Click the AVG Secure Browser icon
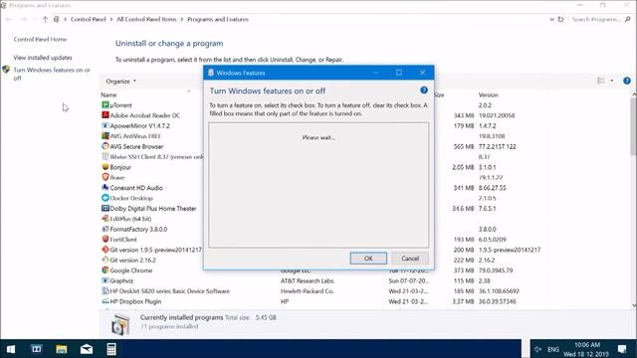Screen dimensions: 637x358 click(106, 146)
